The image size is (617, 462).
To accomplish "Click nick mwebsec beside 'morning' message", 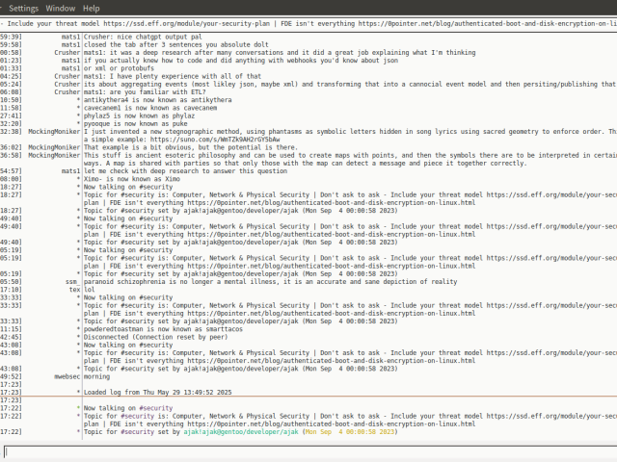I will click(63, 377).
